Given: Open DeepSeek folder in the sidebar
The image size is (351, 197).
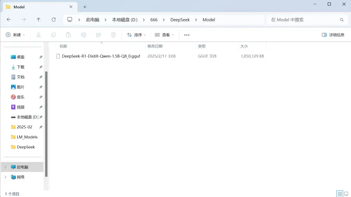Looking at the screenshot, I should click(x=26, y=147).
